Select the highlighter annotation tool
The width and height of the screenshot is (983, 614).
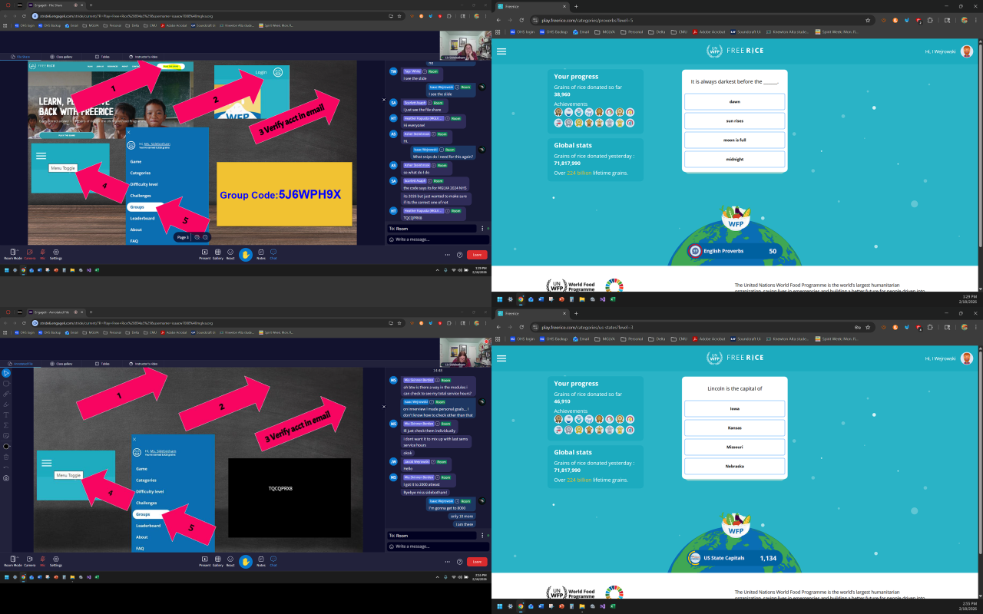point(6,404)
